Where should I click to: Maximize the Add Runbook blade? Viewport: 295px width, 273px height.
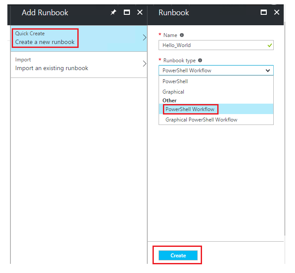point(127,13)
